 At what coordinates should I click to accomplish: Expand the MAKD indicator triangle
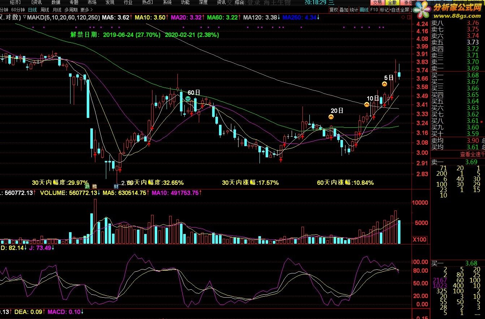tap(24, 17)
